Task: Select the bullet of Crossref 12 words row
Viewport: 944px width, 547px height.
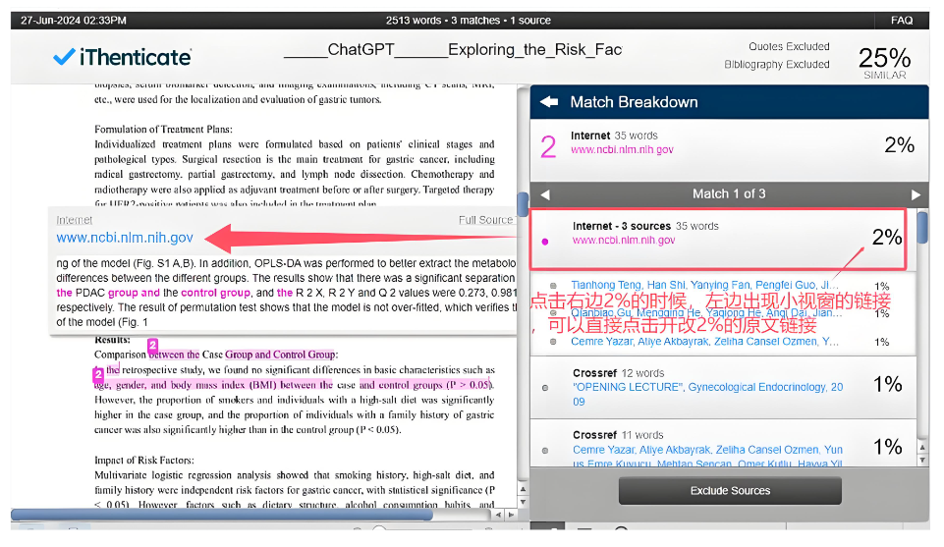Action: click(545, 388)
